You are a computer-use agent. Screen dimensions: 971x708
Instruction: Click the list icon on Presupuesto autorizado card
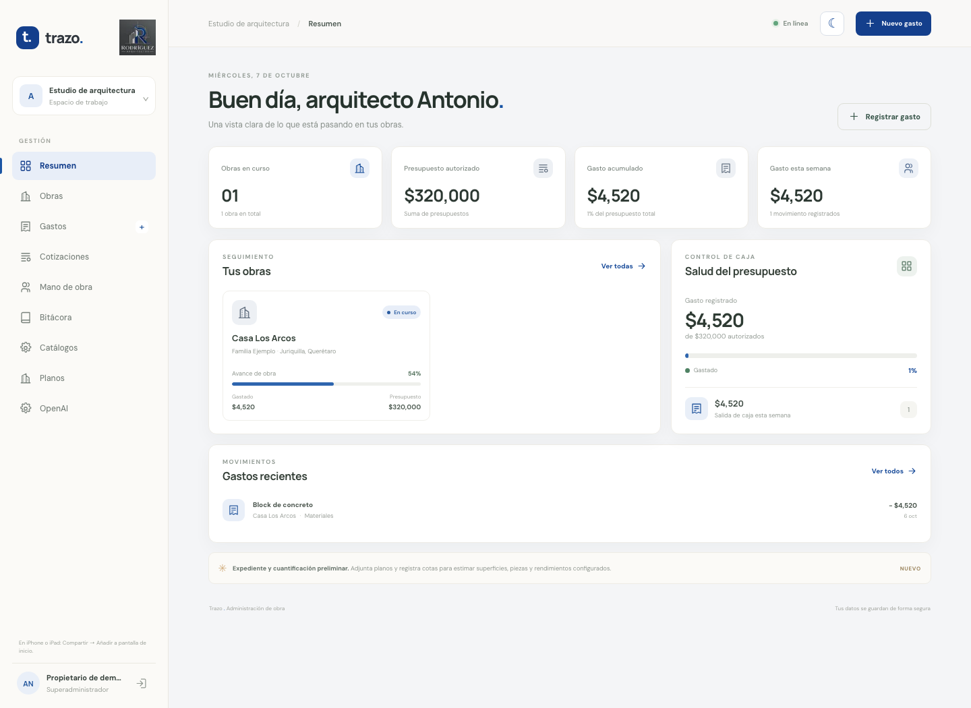(543, 169)
